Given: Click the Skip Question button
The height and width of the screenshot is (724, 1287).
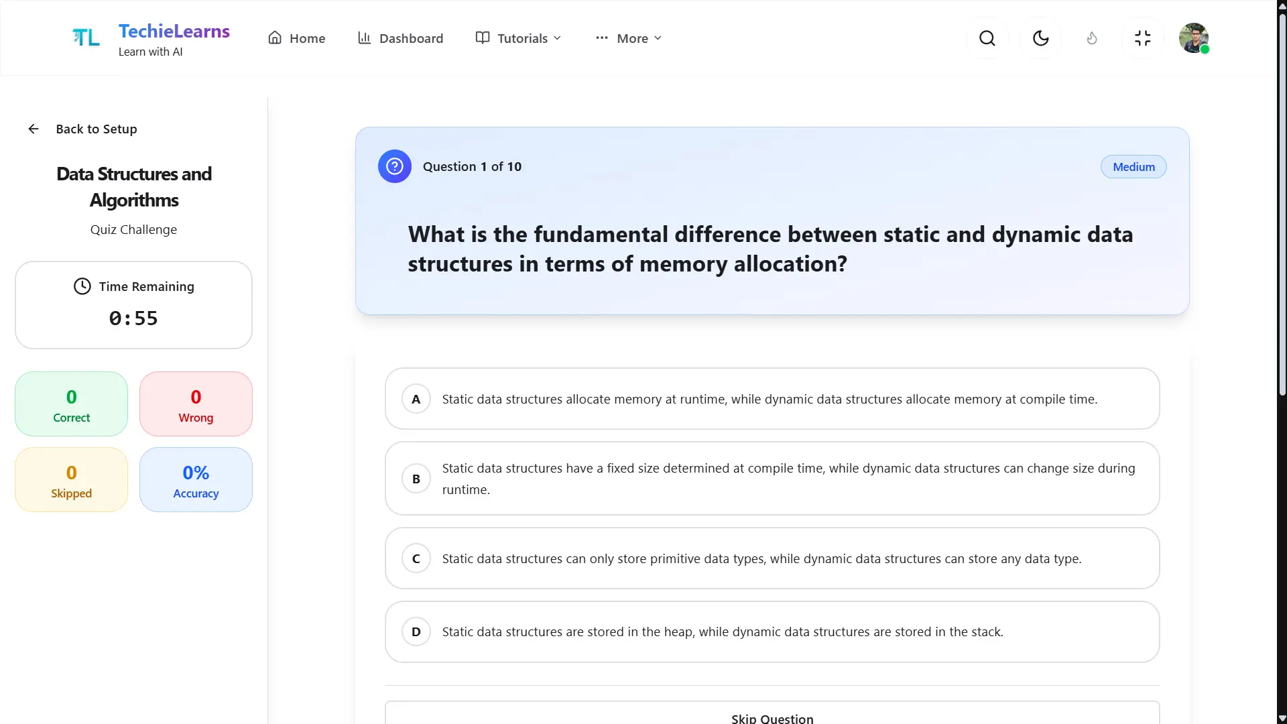Looking at the screenshot, I should tap(772, 714).
